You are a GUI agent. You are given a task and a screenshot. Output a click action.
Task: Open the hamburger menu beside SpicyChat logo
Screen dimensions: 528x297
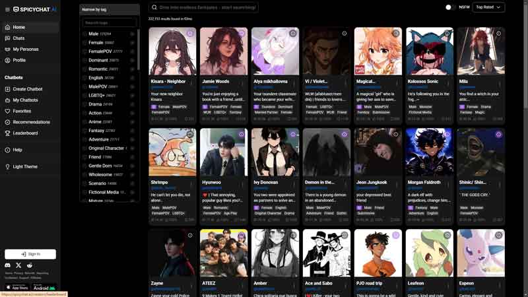pos(7,9)
